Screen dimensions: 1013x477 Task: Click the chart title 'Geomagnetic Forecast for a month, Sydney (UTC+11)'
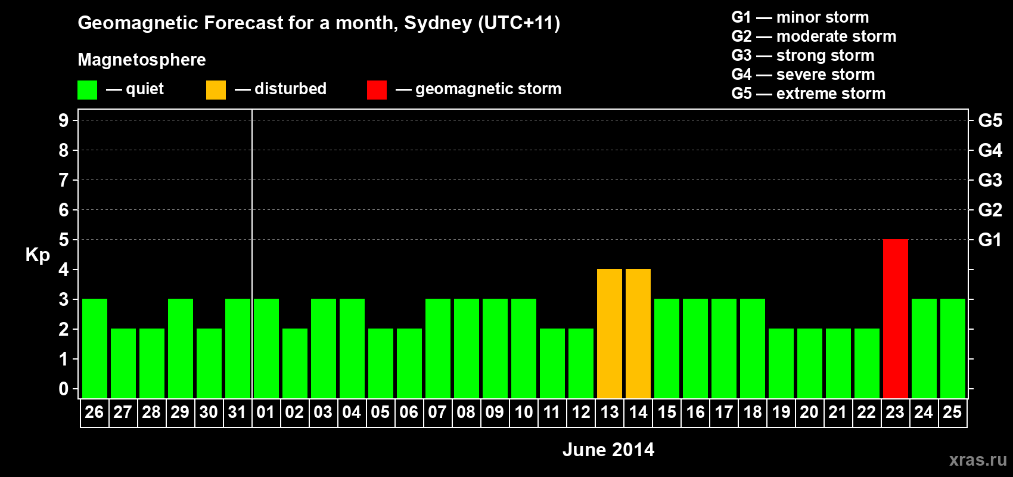319,23
